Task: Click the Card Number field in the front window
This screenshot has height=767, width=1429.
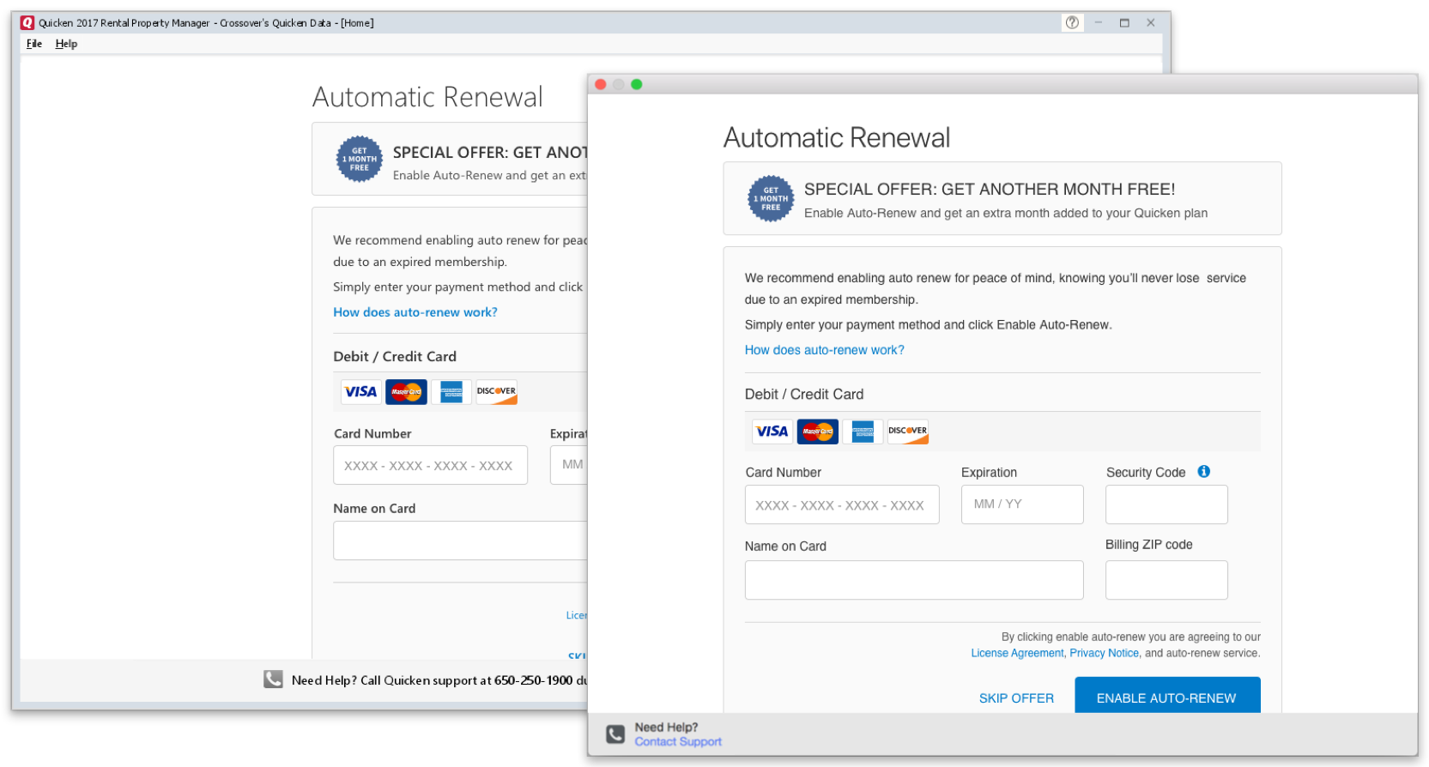Action: (842, 505)
